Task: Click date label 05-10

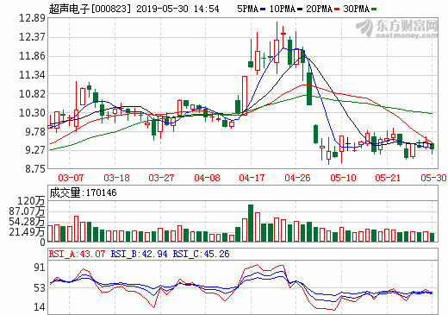Action: click(343, 178)
